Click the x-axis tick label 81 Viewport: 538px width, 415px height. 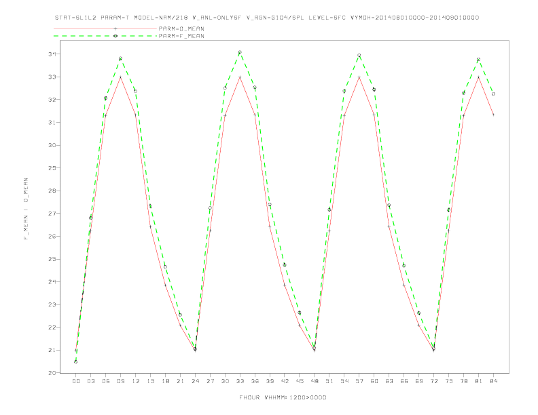pyautogui.click(x=479, y=381)
